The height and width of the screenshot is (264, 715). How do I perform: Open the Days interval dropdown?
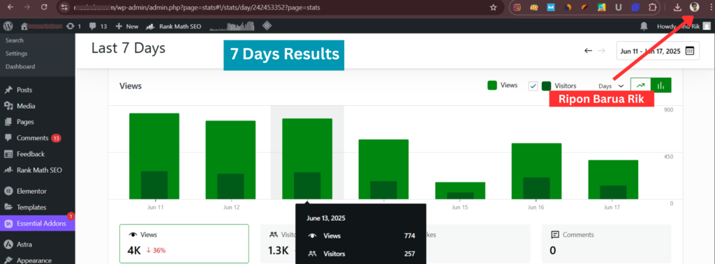coord(611,86)
